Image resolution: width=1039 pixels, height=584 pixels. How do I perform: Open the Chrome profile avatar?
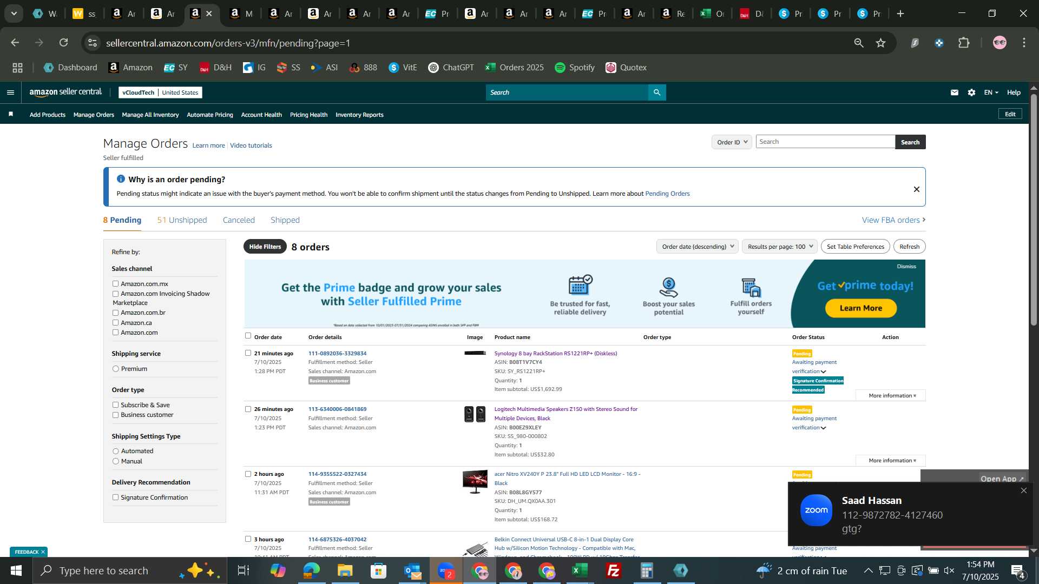click(999, 43)
